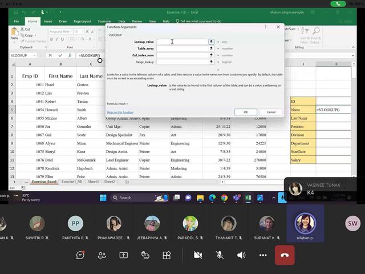Toggle the microphone mute
This screenshot has width=365, height=274.
tap(220, 255)
